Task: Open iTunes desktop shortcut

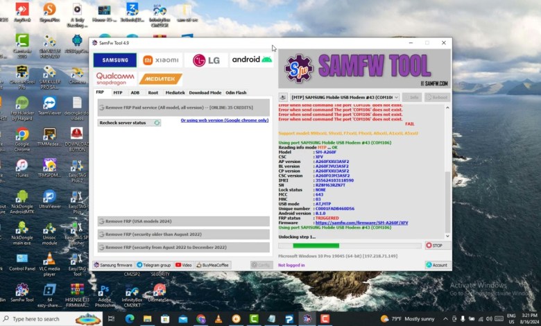Action: 22,169
